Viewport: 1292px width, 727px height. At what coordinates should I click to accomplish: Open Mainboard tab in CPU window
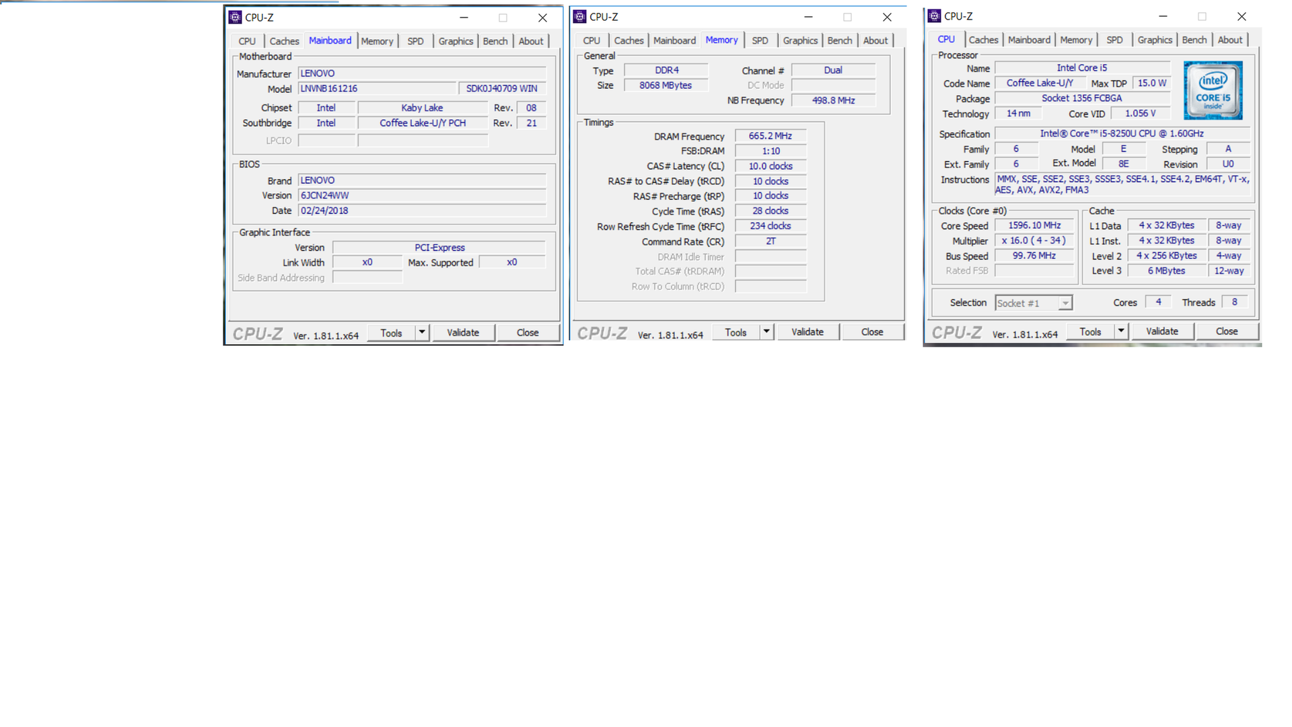pos(1029,40)
